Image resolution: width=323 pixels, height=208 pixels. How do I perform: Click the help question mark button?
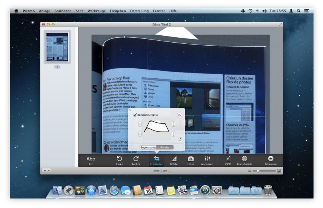(180, 139)
